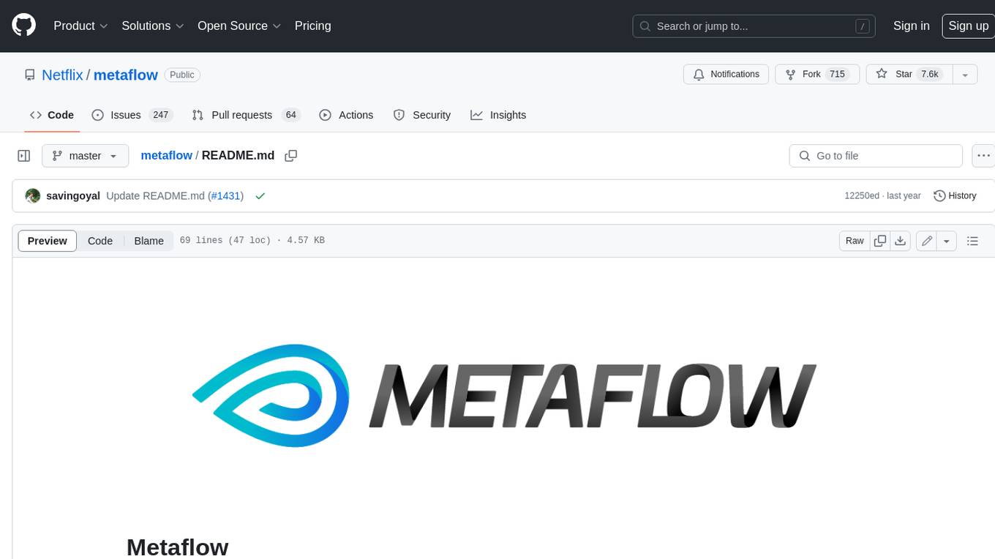Viewport: 995px width, 559px height.
Task: Expand the Open Source menu
Action: click(239, 26)
